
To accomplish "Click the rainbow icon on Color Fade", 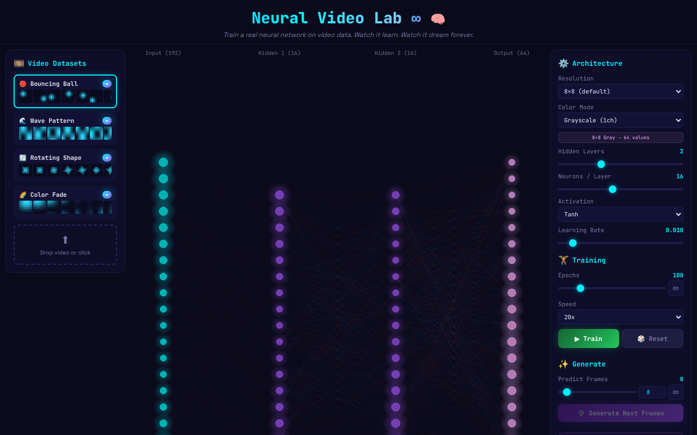I will (22, 194).
